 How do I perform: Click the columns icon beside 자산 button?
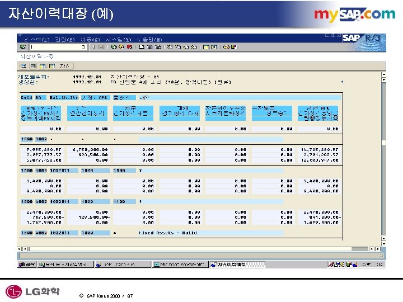pos(52,66)
